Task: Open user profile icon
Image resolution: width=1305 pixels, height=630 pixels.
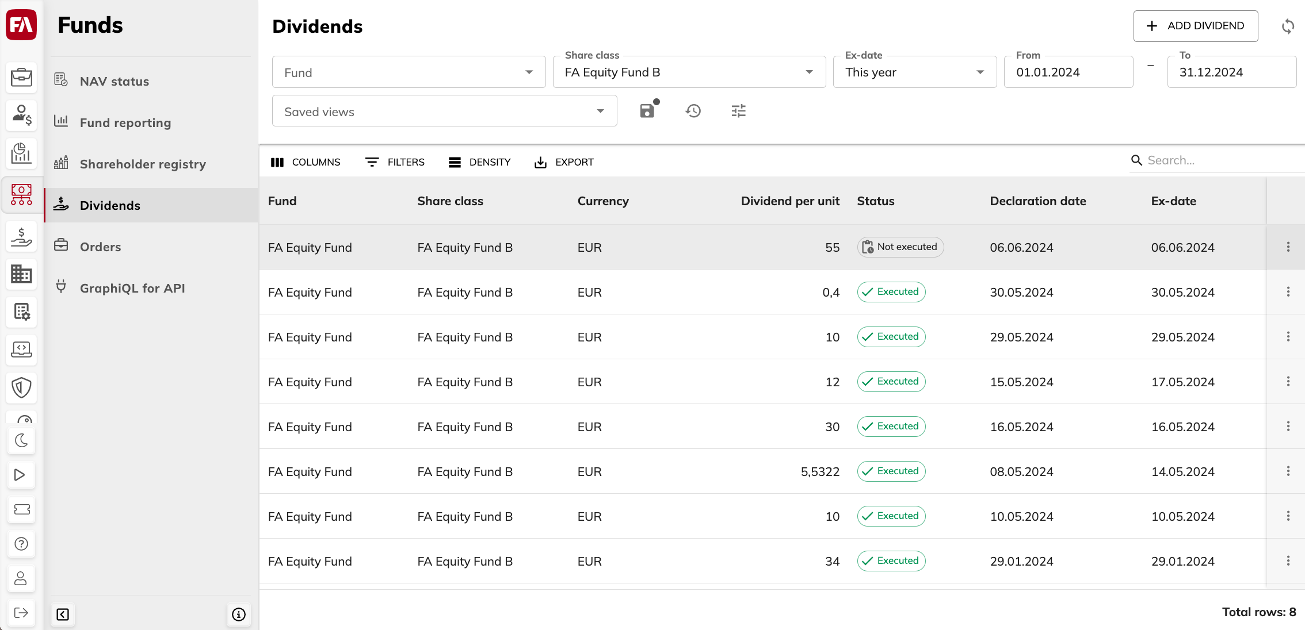Action: 21,578
